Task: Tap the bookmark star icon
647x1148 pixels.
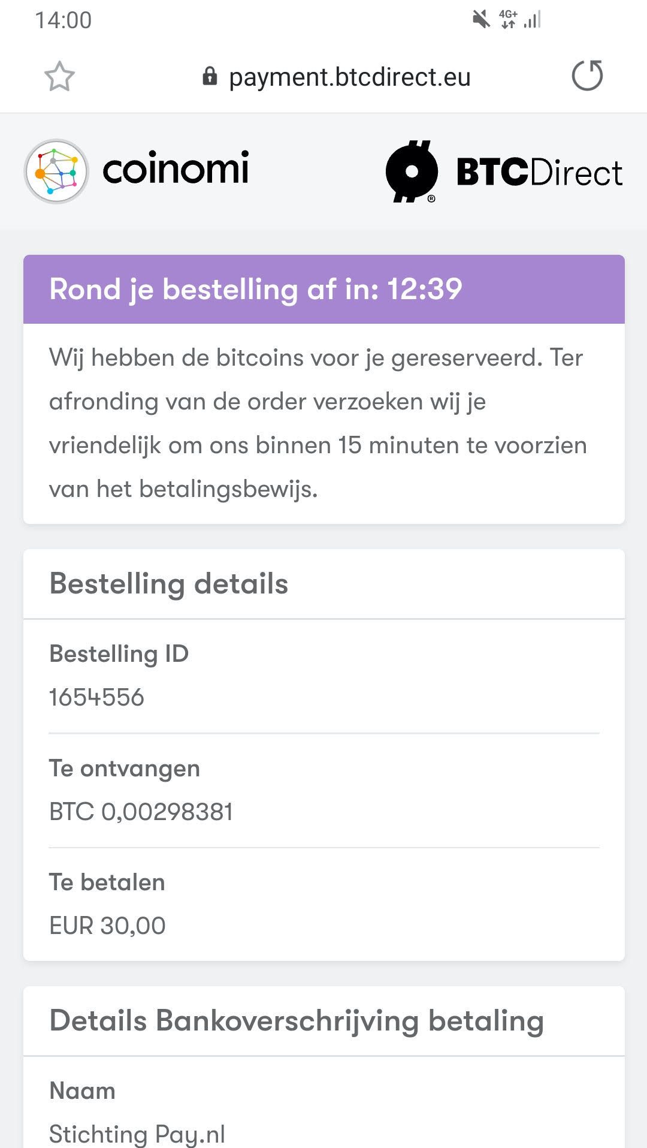Action: tap(59, 77)
